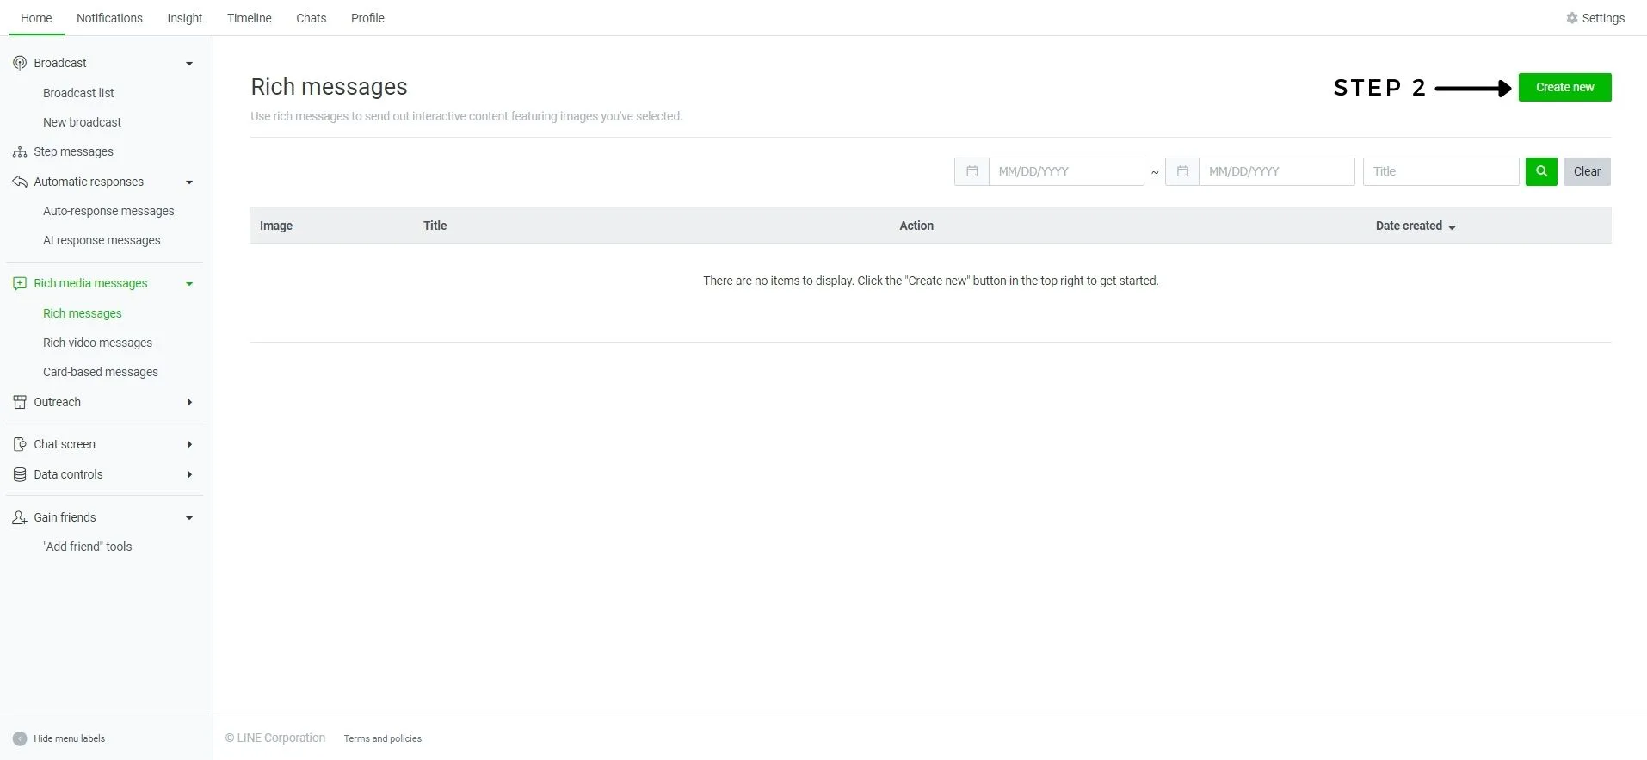The width and height of the screenshot is (1647, 760).
Task: Click the Data controls database icon
Action: click(x=20, y=474)
